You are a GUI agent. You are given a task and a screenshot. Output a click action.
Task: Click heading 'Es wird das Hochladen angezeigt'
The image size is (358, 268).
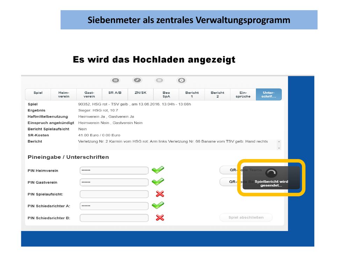pyautogui.click(x=154, y=59)
